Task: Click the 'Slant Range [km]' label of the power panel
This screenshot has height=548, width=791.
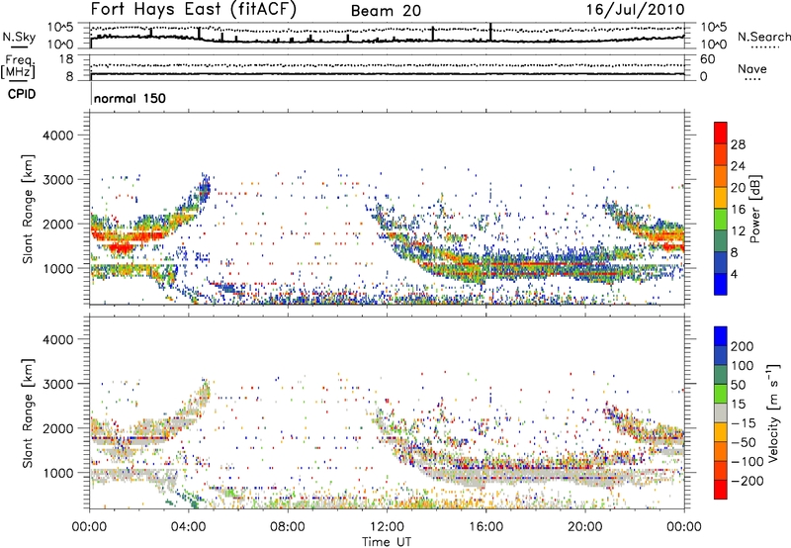Action: [28, 209]
